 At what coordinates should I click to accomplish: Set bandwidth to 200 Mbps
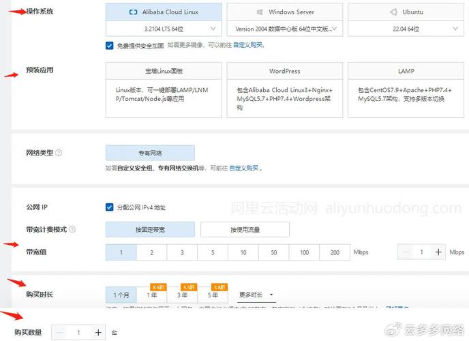(335, 252)
